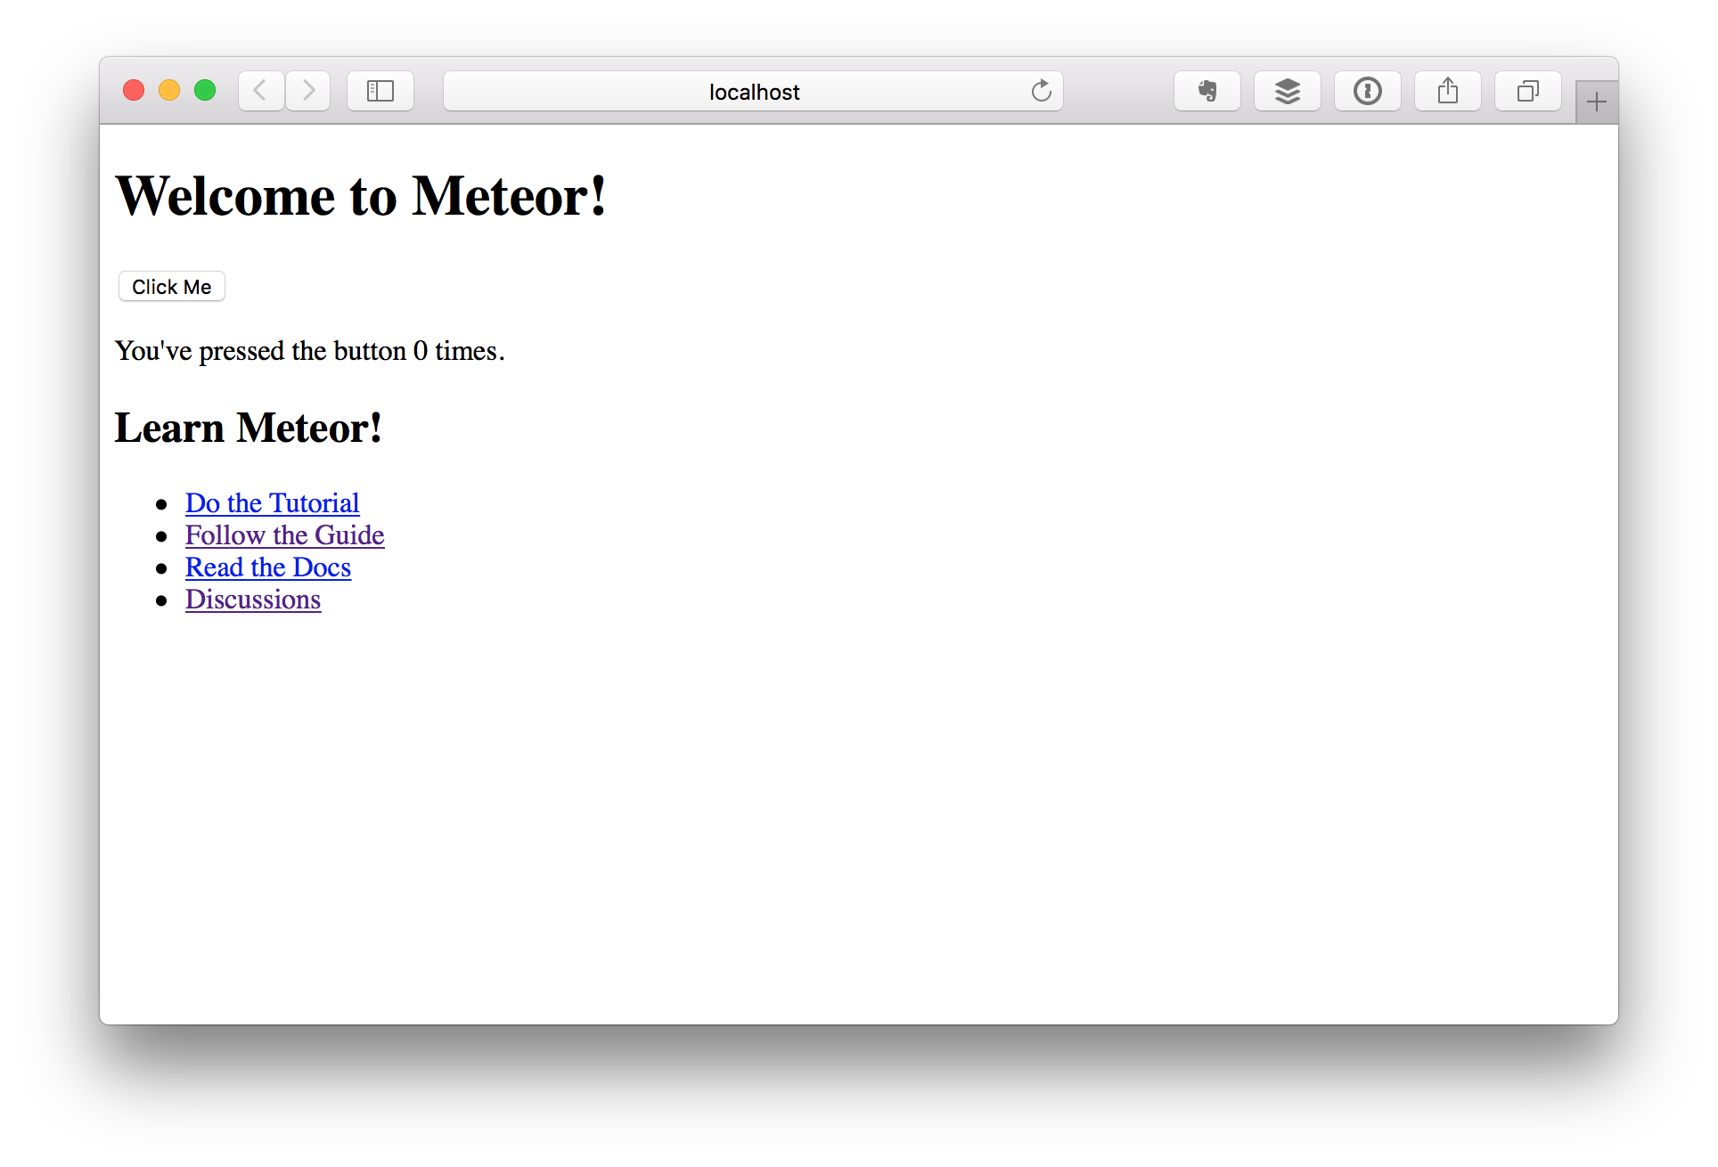Image resolution: width=1718 pixels, height=1167 pixels.
Task: Open the Do the Tutorial link
Action: coord(274,500)
